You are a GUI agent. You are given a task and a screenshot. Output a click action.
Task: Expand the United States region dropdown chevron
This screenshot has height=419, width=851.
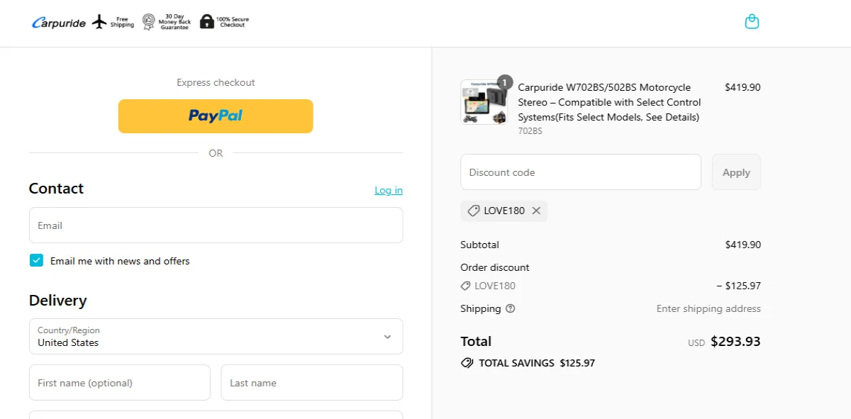pos(387,337)
